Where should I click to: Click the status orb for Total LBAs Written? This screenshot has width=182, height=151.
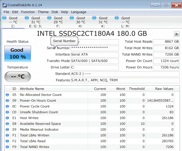tap(7, 135)
